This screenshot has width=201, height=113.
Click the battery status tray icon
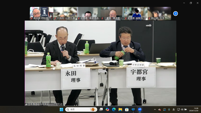point(186,110)
